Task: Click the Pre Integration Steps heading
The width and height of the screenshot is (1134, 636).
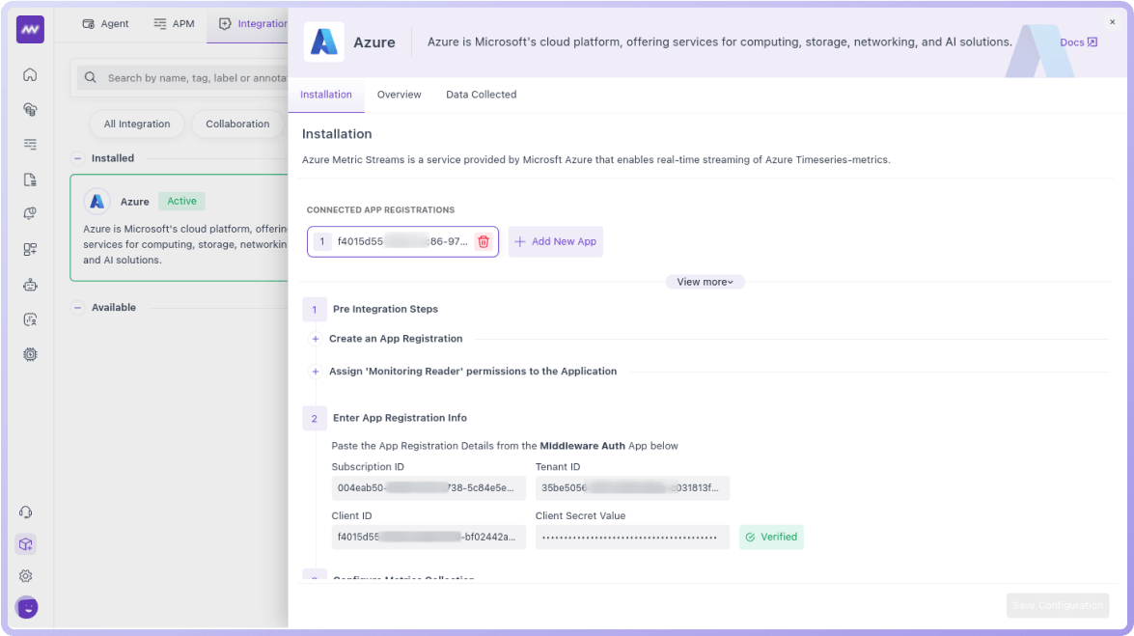Action: pyautogui.click(x=385, y=309)
